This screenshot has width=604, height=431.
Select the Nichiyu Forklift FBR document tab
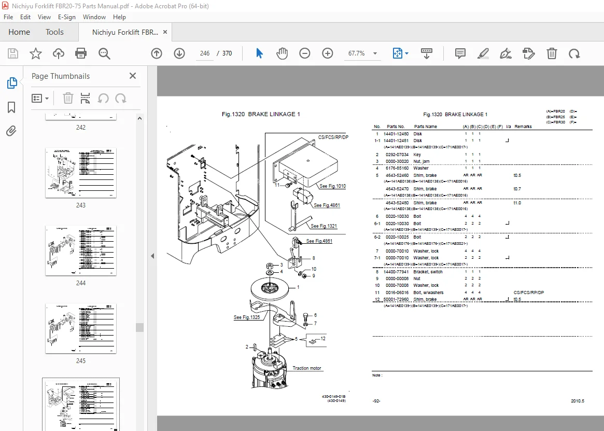pyautogui.click(x=125, y=32)
